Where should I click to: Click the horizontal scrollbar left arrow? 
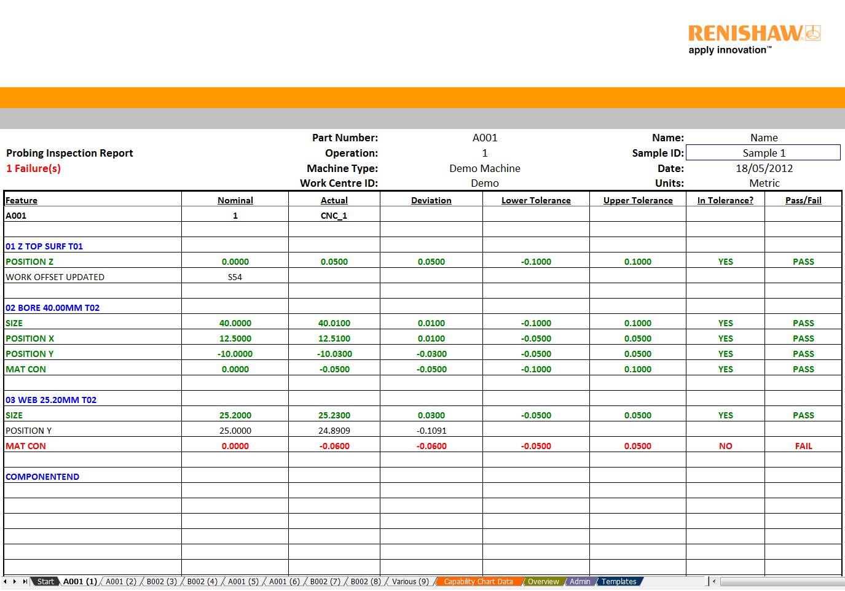click(x=714, y=581)
